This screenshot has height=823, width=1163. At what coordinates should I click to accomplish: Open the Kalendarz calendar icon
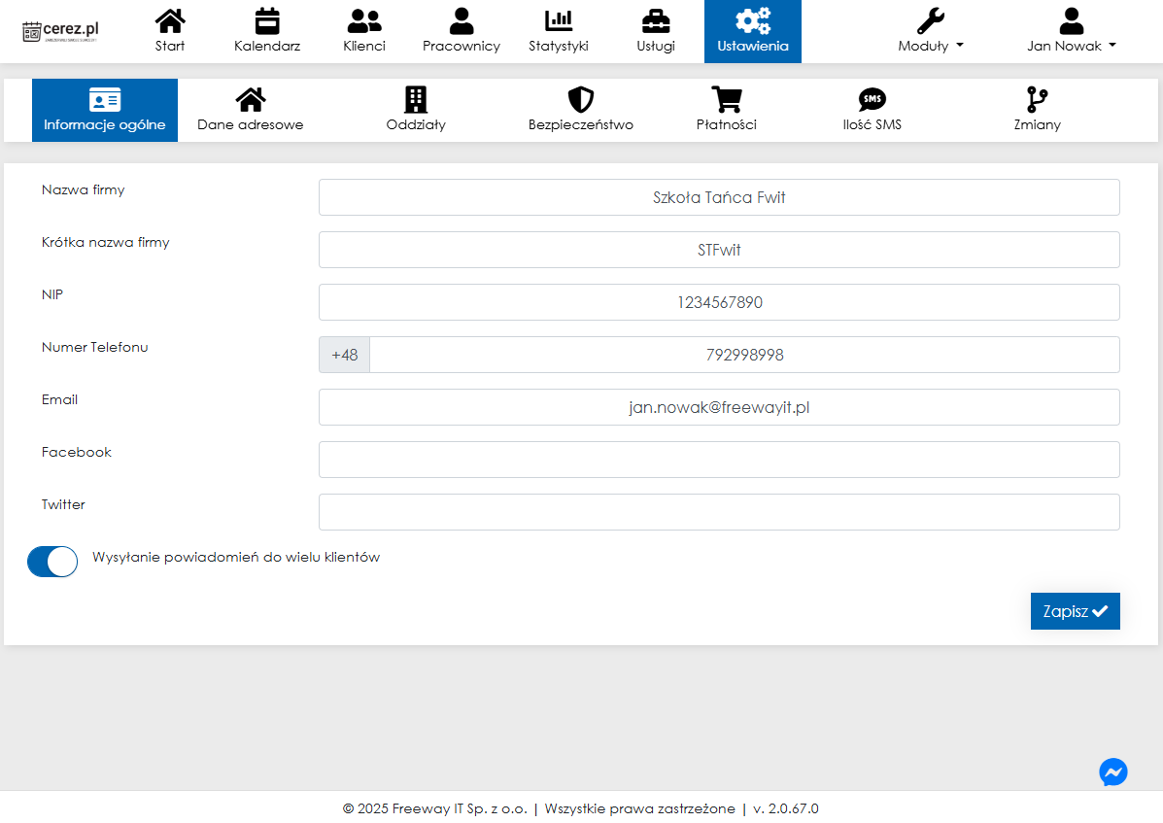click(x=267, y=21)
